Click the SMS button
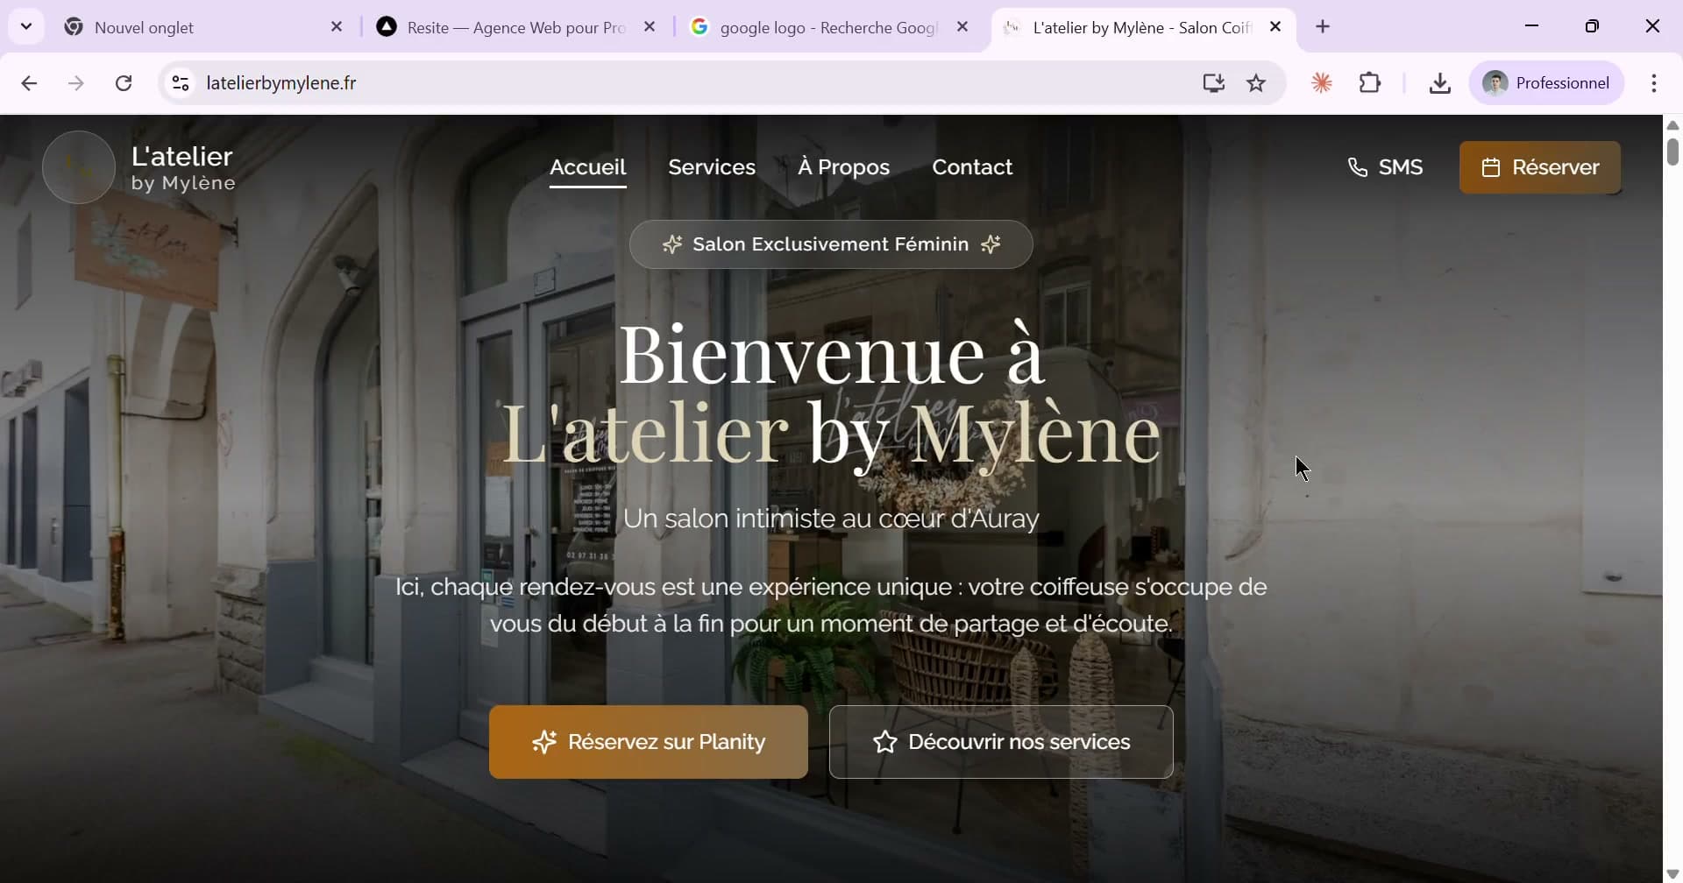The width and height of the screenshot is (1683, 883). 1387,166
